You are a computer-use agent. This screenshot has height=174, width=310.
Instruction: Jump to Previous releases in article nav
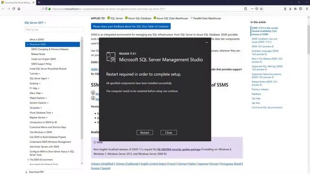coord(260,89)
